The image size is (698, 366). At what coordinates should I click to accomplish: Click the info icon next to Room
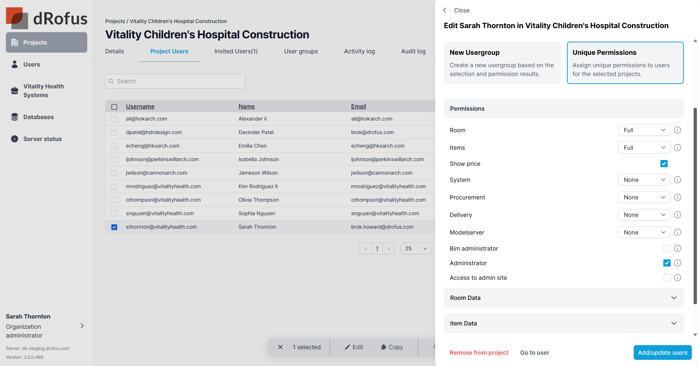click(x=678, y=130)
